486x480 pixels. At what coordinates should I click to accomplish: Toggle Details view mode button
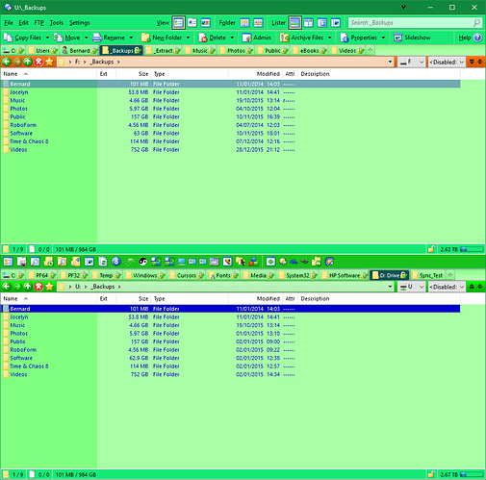(x=178, y=23)
